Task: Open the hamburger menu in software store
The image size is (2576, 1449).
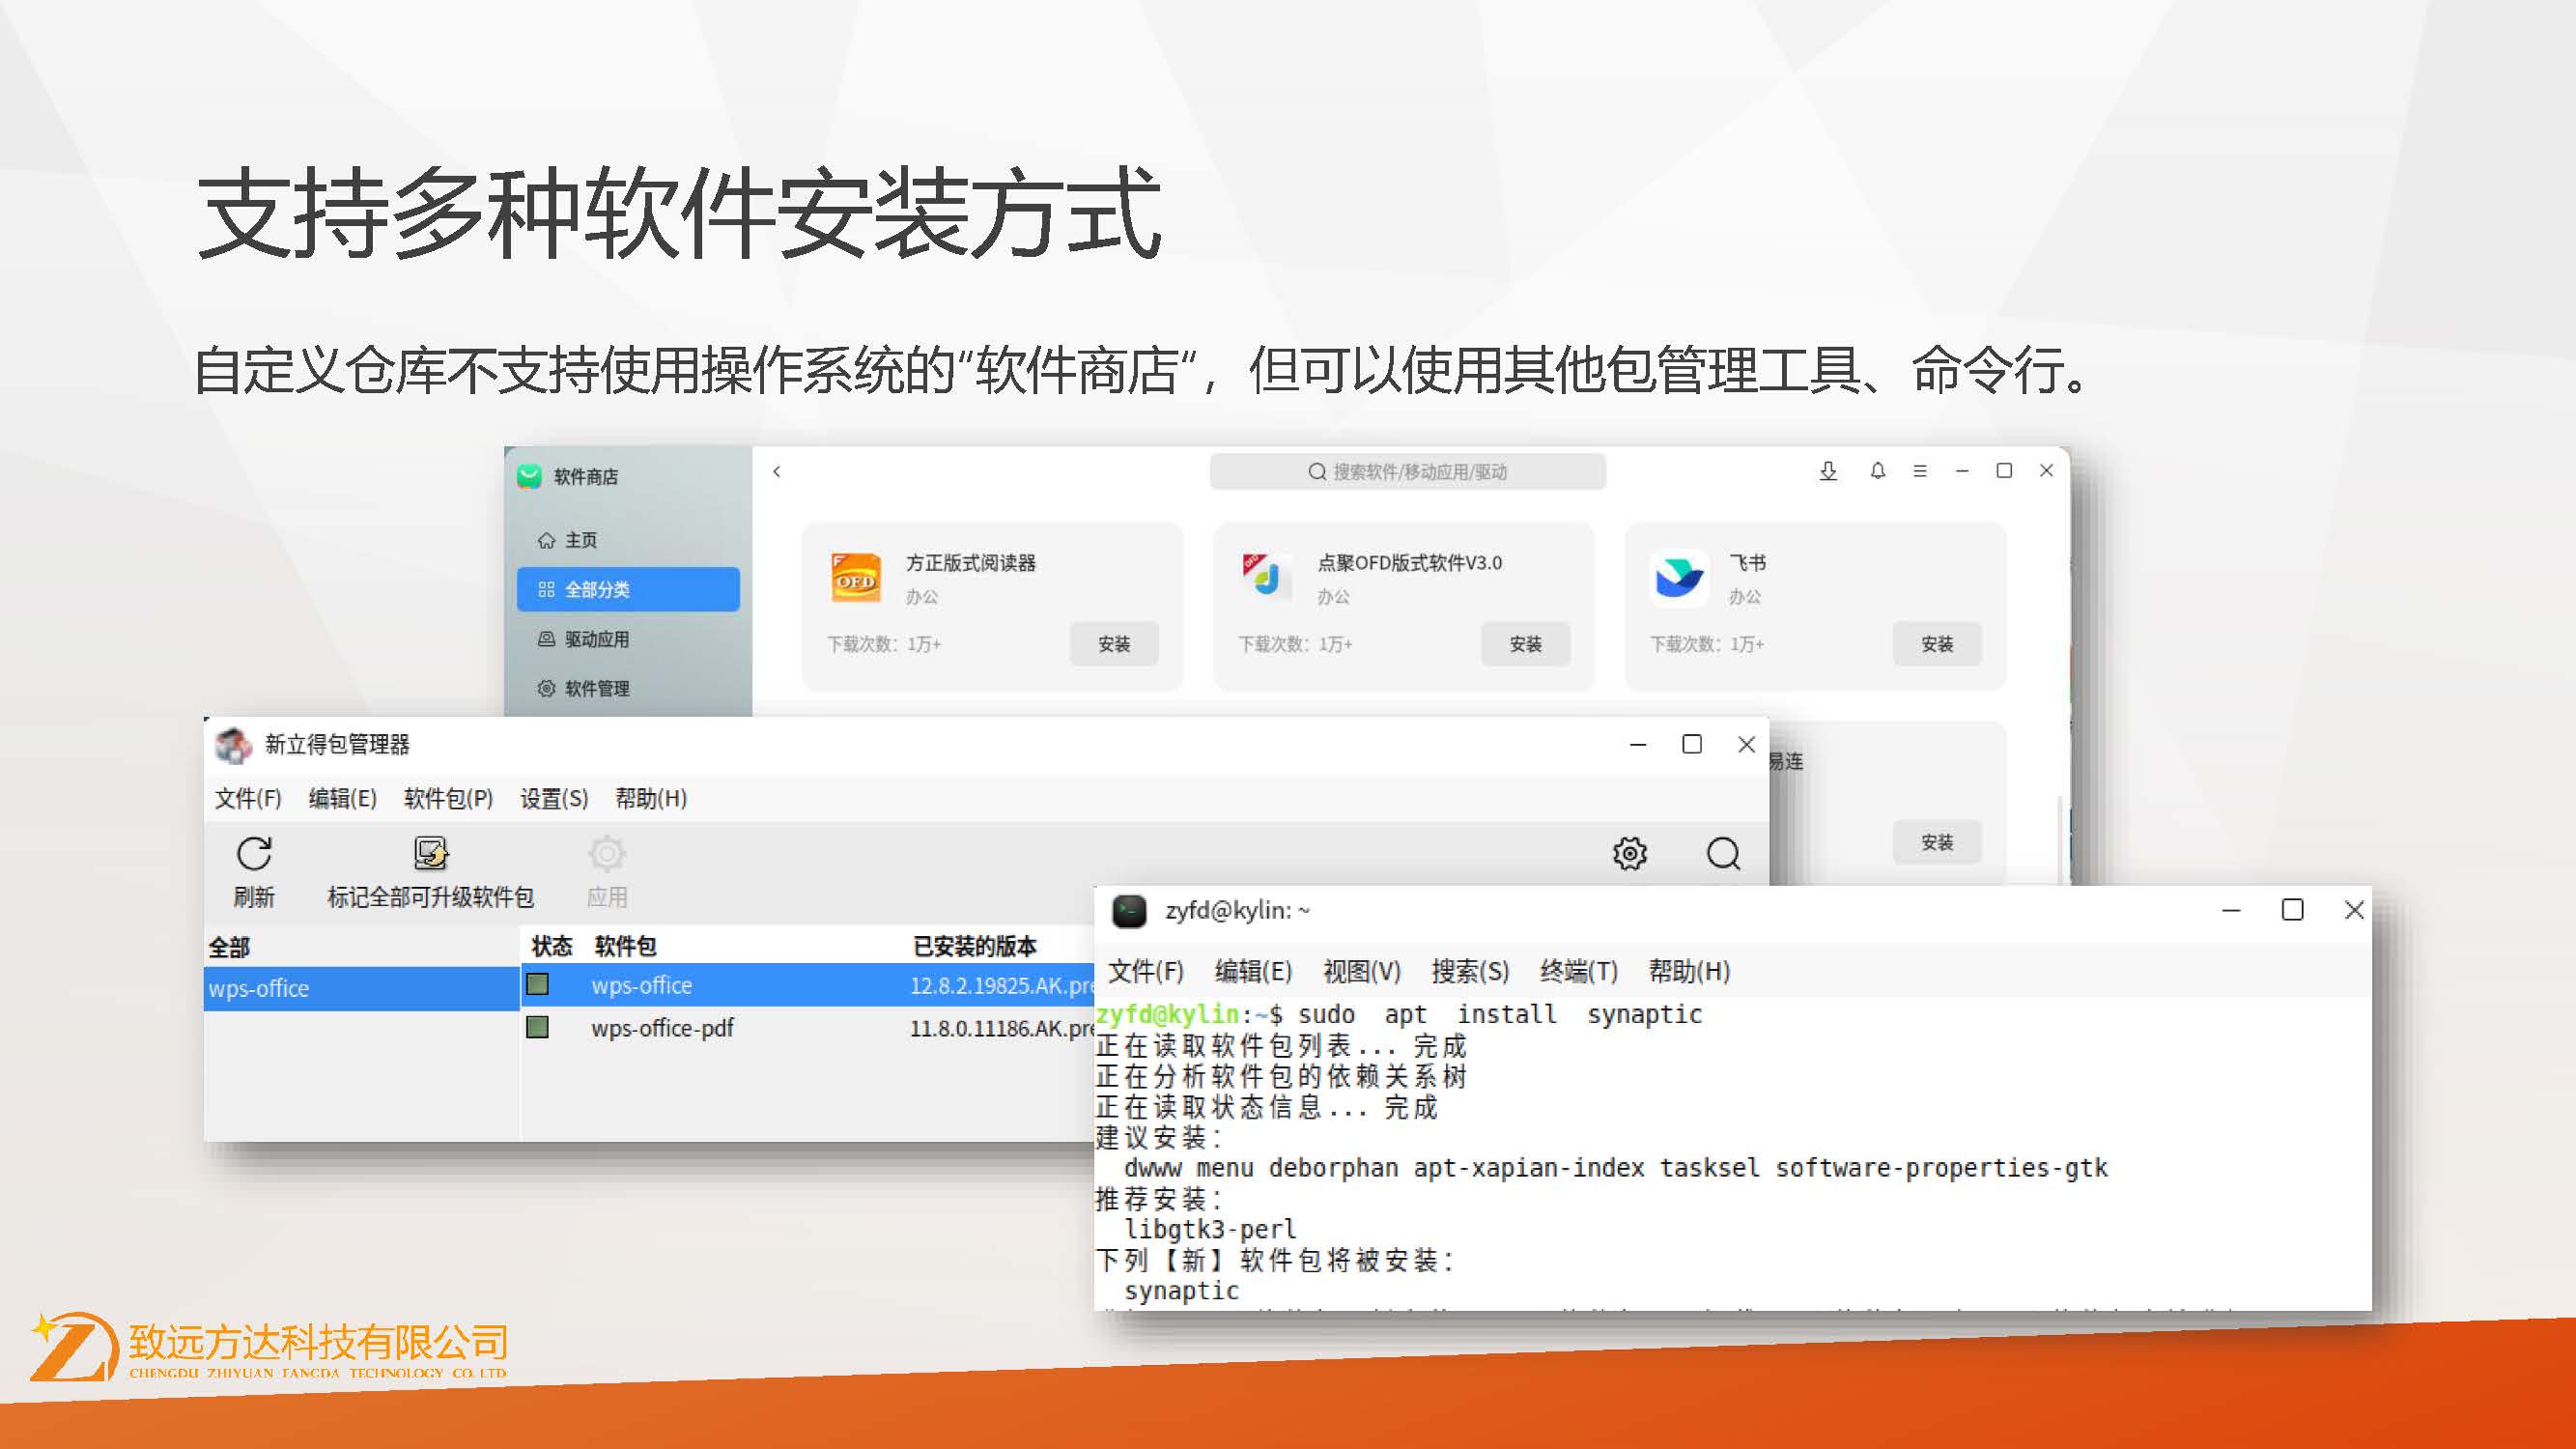Action: (x=1920, y=471)
